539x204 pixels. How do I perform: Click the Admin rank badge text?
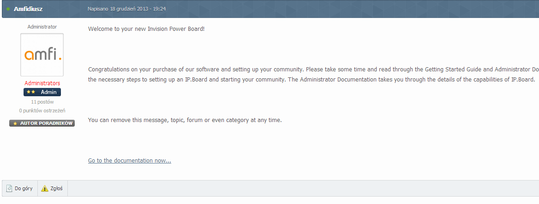coord(48,92)
